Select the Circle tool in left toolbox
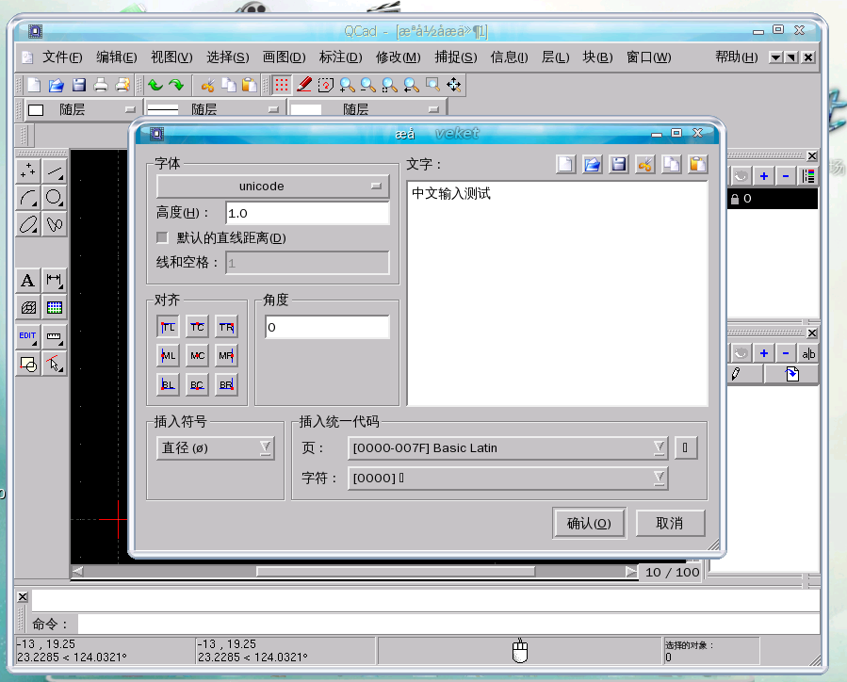Image resolution: width=847 pixels, height=682 pixels. click(55, 198)
